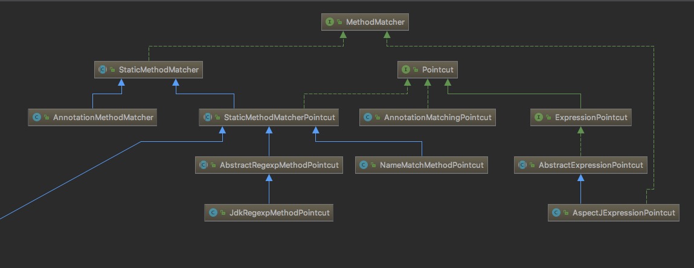Click the class icon on AnnotationMatchingPointcut

tap(368, 118)
